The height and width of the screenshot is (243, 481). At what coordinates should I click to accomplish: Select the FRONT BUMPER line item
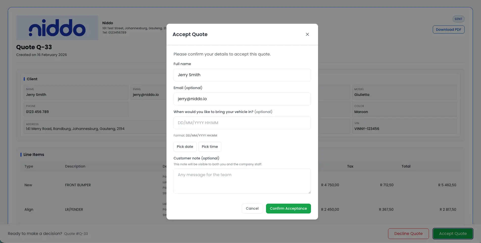tap(78, 185)
